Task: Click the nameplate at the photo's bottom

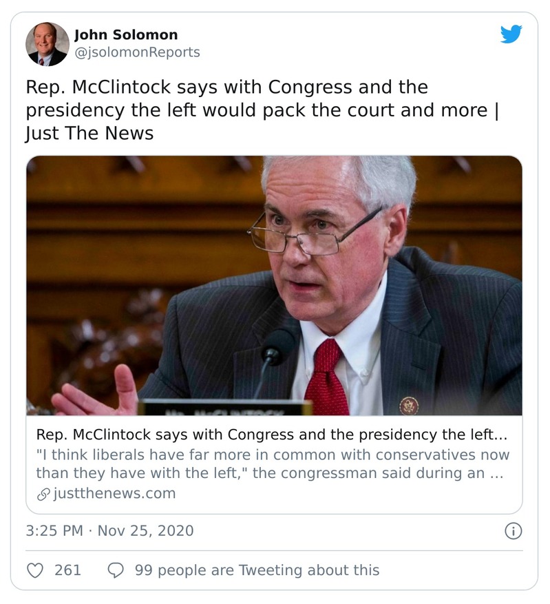Action: coord(224,408)
